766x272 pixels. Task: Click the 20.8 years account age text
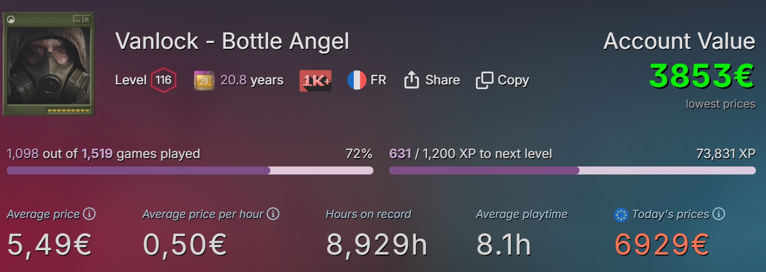(252, 81)
